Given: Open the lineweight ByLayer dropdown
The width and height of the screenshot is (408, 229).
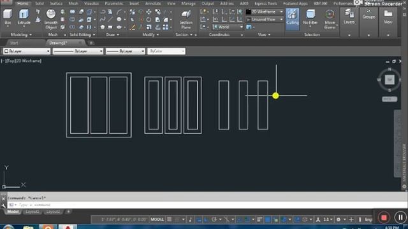Looking at the screenshot, I should coord(125,52).
